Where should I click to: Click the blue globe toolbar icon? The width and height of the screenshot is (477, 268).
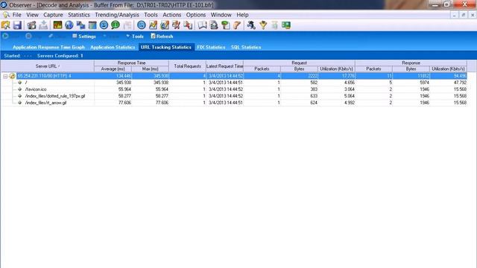coord(69,25)
